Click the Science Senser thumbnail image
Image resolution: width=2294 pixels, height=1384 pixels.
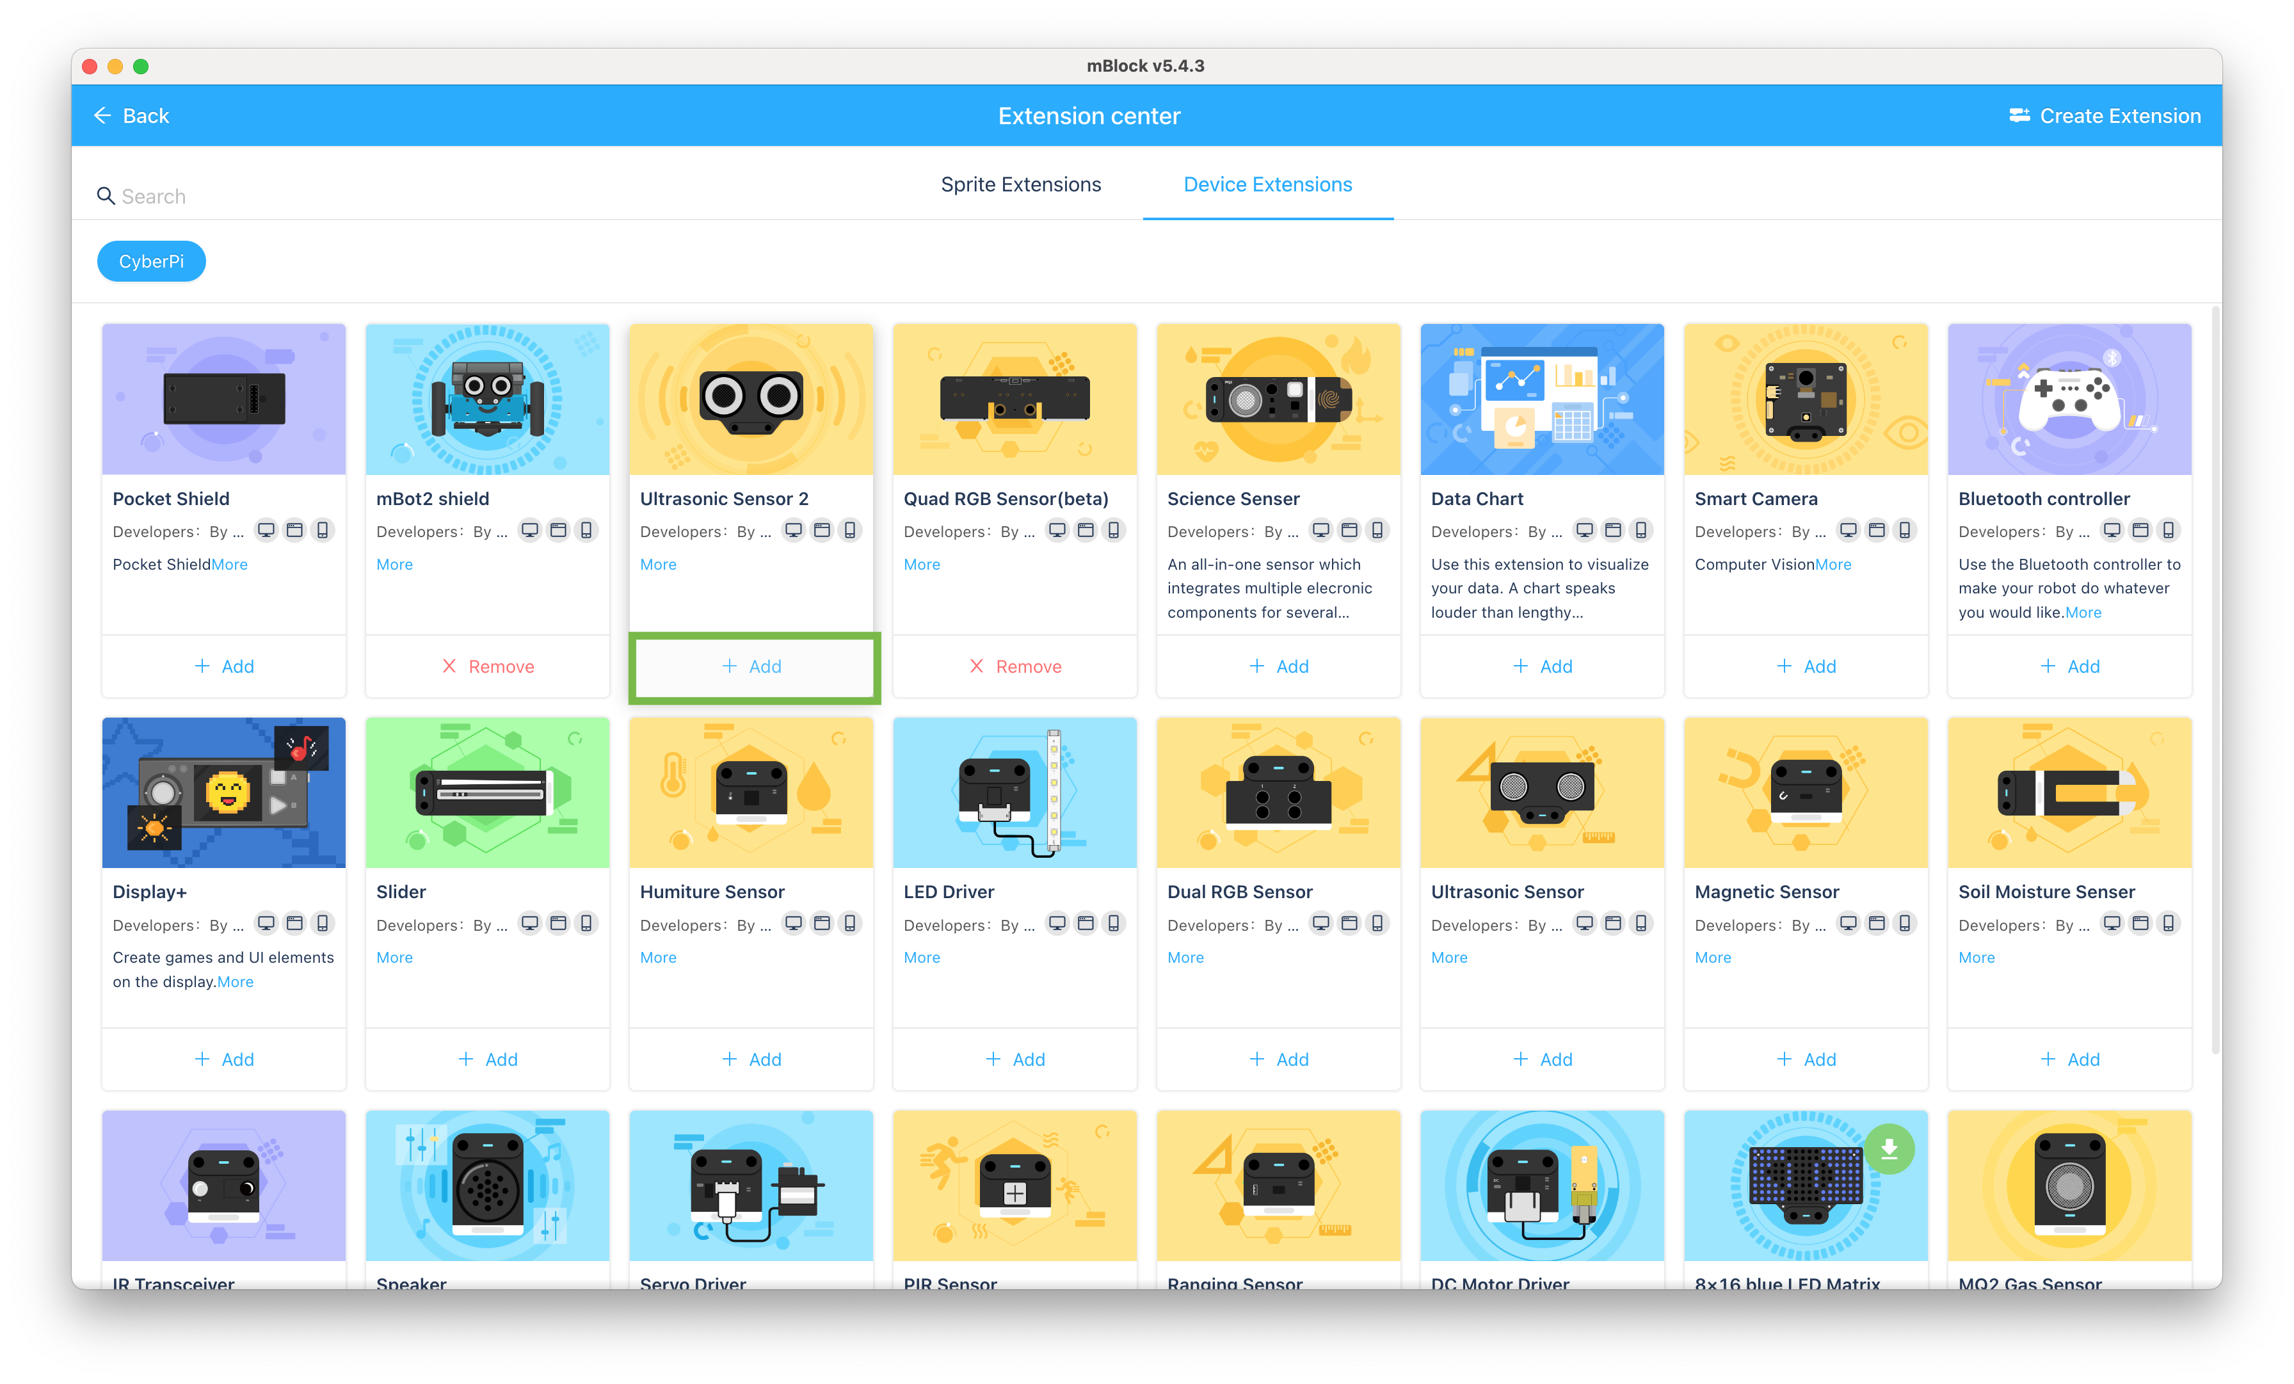click(1278, 399)
